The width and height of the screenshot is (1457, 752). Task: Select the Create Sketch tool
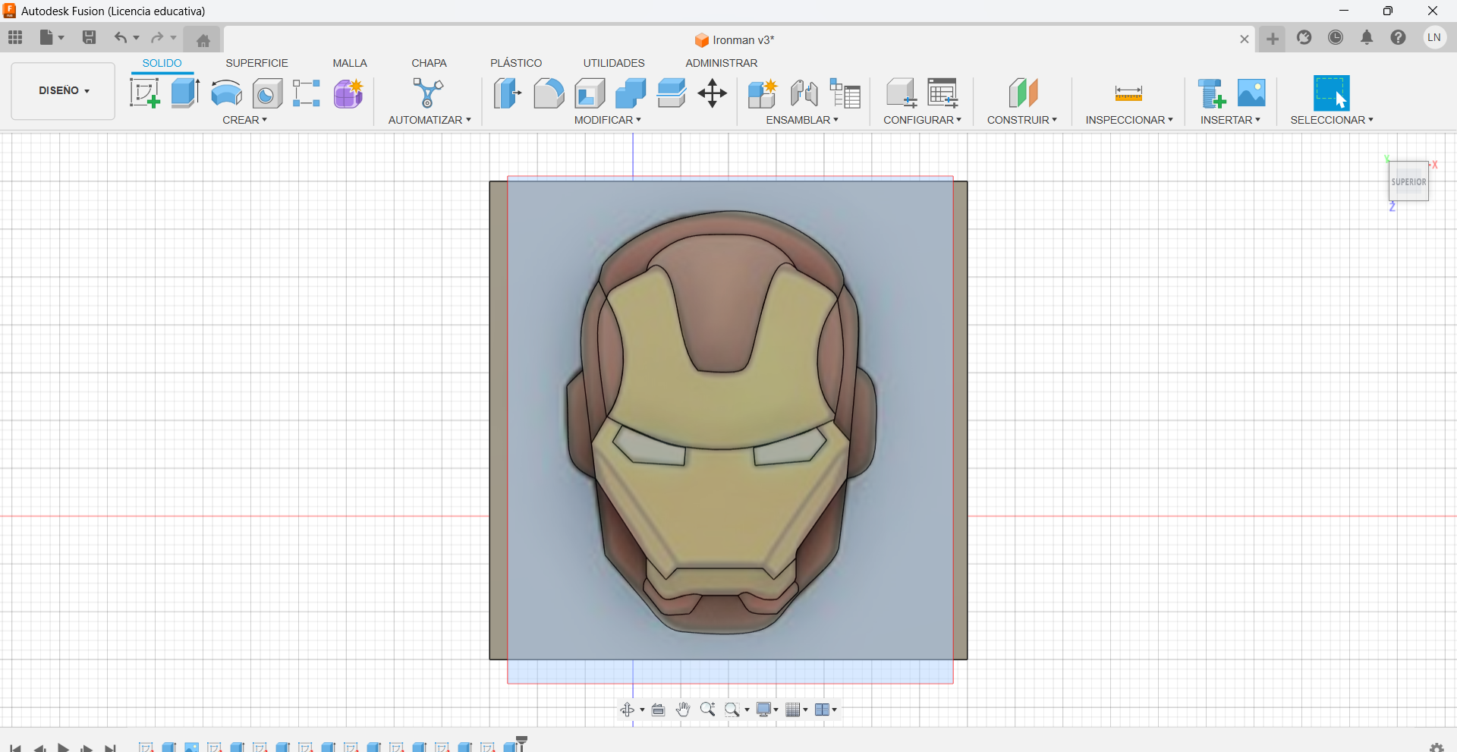(x=145, y=93)
